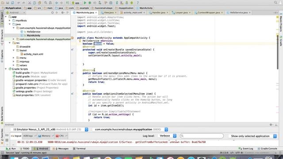Open the Terminal tool window button
The width and height of the screenshot is (283, 159).
79,148
